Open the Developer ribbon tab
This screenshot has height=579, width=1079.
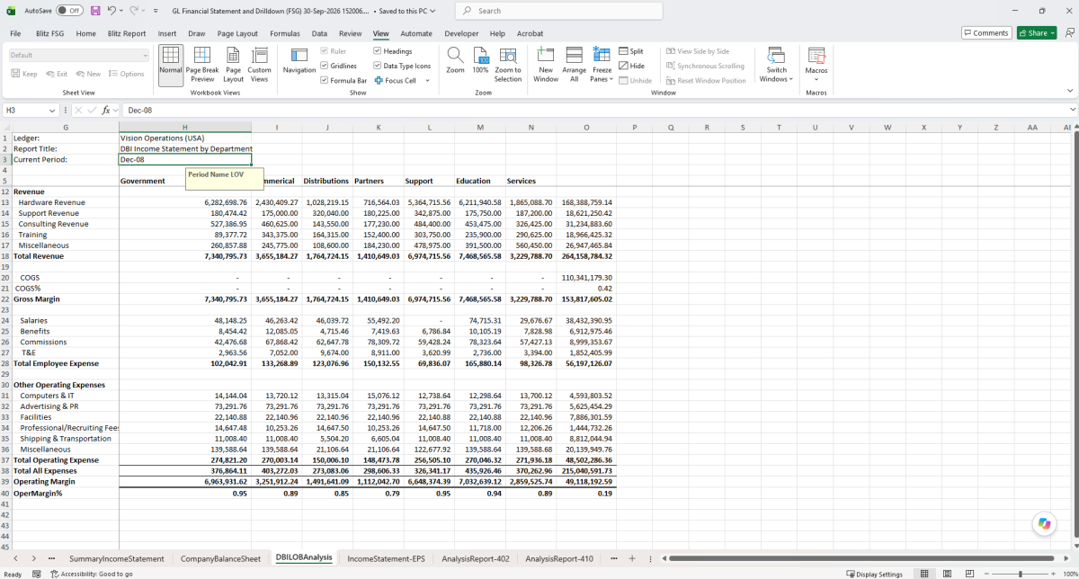click(461, 33)
